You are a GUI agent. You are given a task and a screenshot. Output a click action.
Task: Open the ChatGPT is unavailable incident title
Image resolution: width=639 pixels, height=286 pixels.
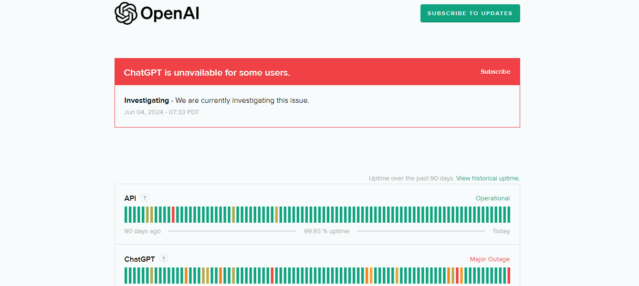(x=207, y=73)
